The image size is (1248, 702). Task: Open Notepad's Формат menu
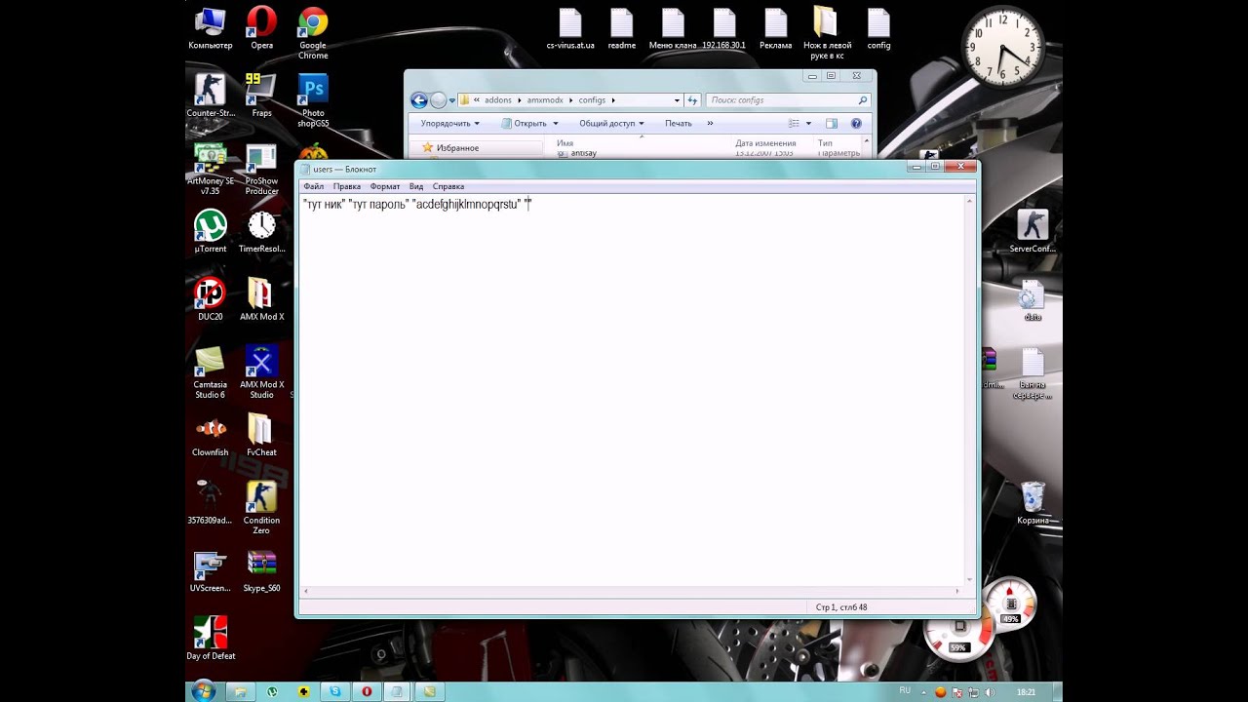click(385, 186)
